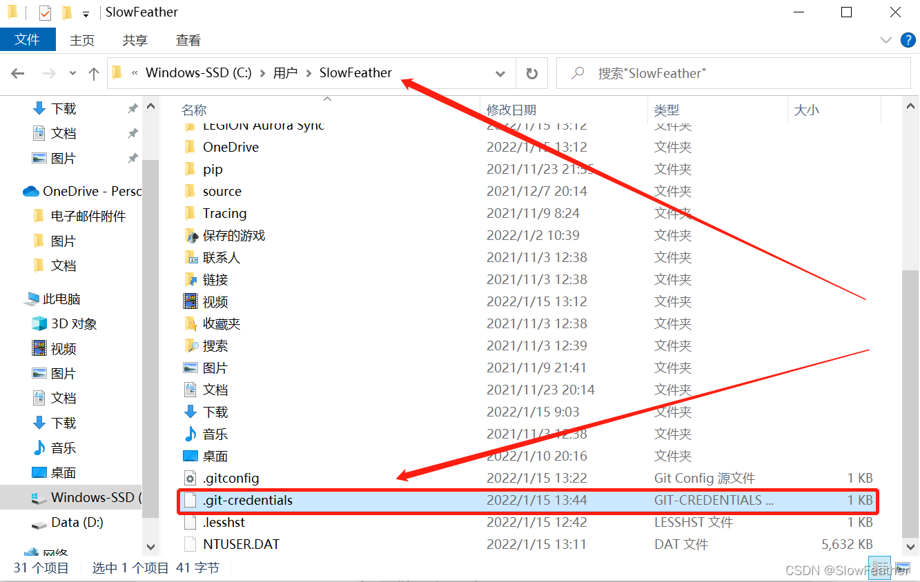The image size is (920, 582).
Task: Open the 文件 ribbon tab
Action: pyautogui.click(x=27, y=40)
